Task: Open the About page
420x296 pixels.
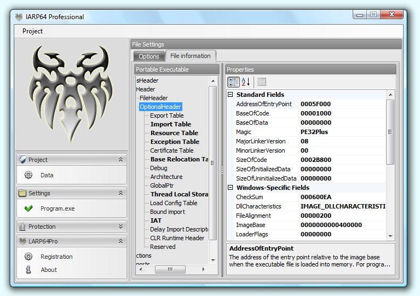Action: tap(49, 270)
